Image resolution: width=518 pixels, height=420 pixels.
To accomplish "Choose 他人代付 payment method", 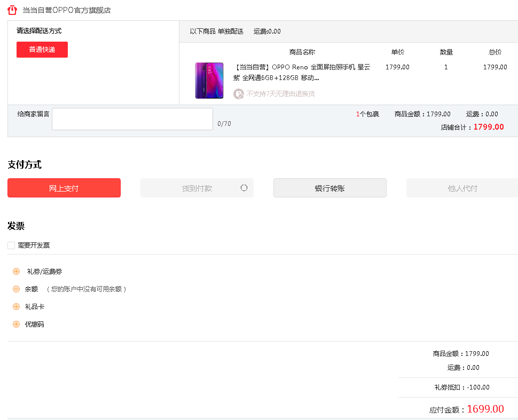I will point(462,188).
